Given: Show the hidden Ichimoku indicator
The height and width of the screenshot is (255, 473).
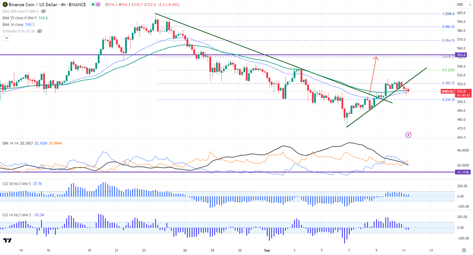Looking at the screenshot, I should point(39,31).
